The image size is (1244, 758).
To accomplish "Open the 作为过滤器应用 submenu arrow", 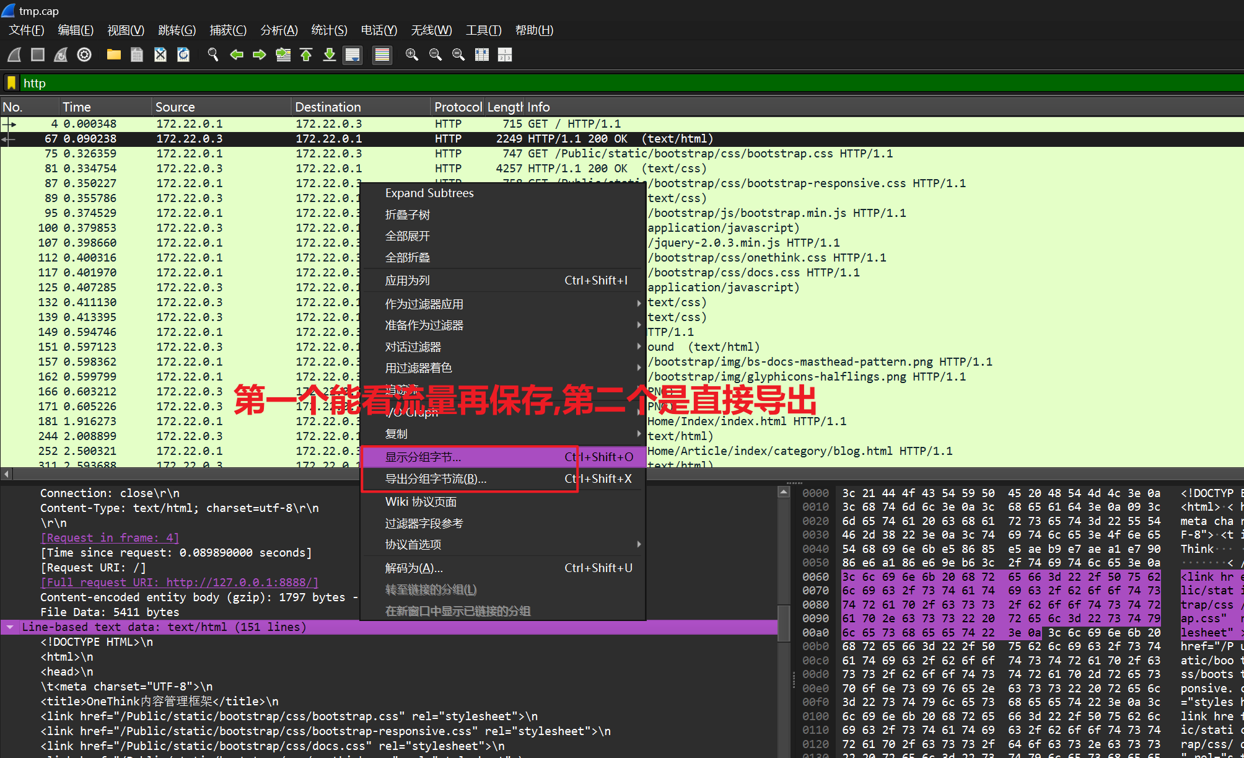I will [639, 304].
